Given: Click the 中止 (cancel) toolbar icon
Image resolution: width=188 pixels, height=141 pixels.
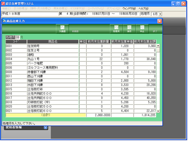Looking at the screenshot, I should click(142, 29).
